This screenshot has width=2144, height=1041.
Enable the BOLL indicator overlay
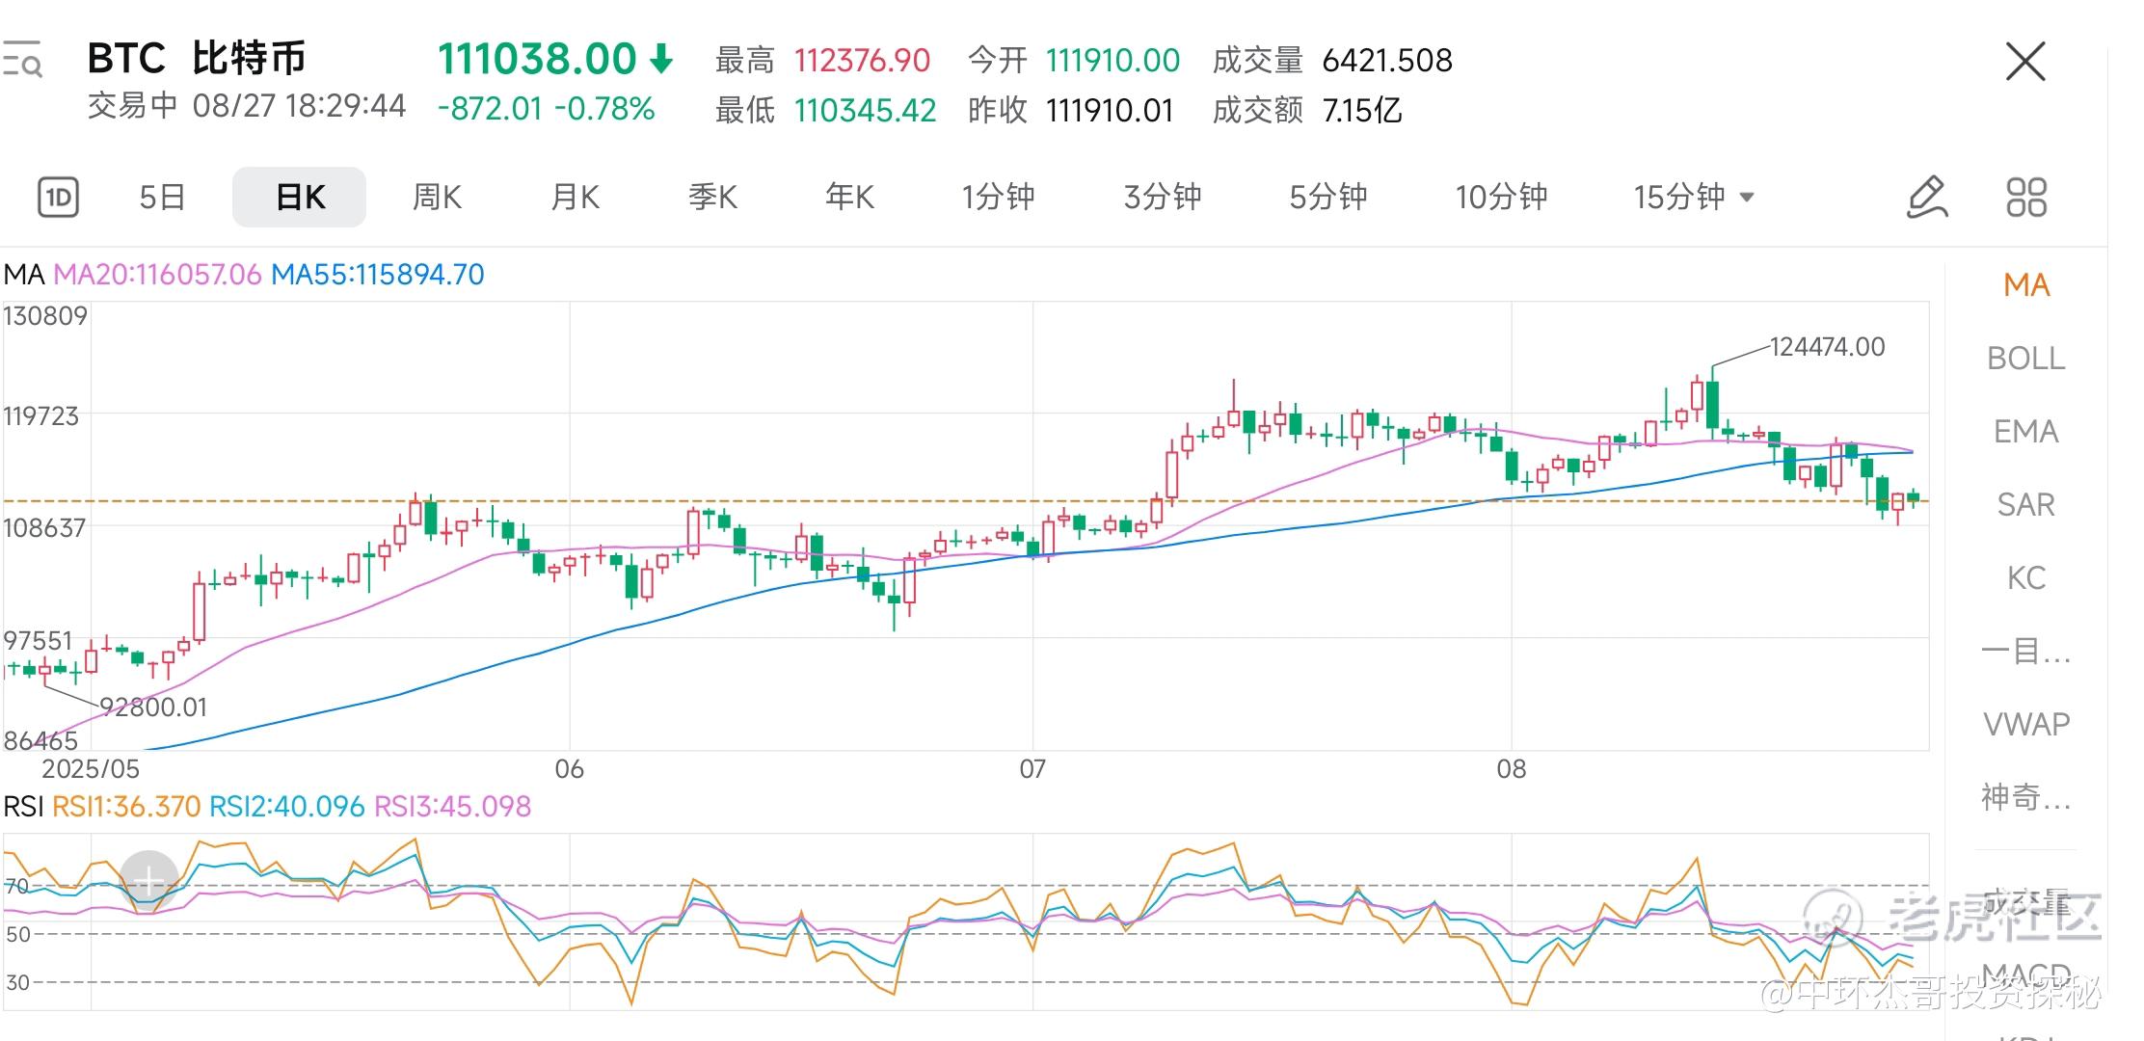point(2026,359)
